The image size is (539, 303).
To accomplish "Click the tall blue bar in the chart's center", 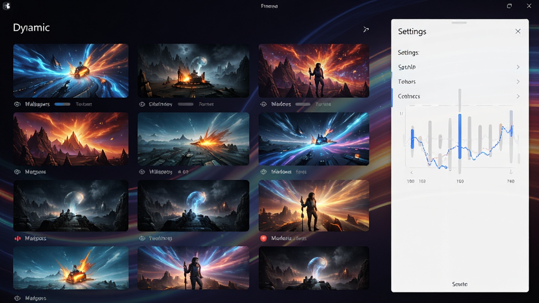I will pos(460,136).
